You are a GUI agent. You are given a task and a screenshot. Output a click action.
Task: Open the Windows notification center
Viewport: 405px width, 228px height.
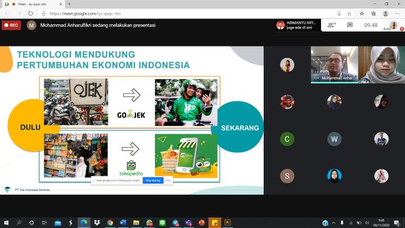point(397,223)
